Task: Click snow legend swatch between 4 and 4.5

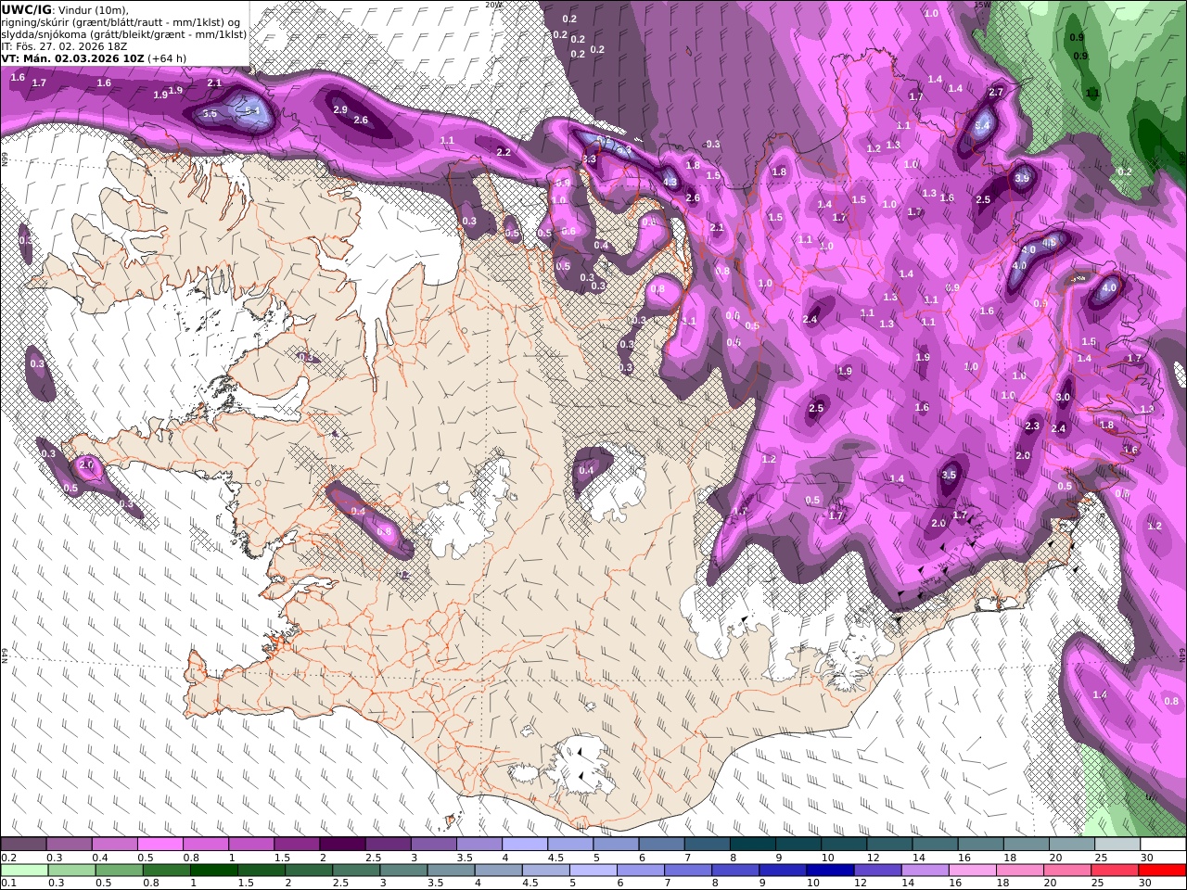Action: click(x=524, y=845)
